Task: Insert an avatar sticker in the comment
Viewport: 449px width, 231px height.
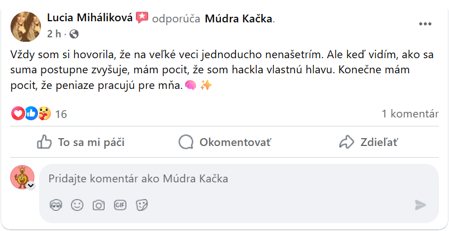Action: click(55, 205)
